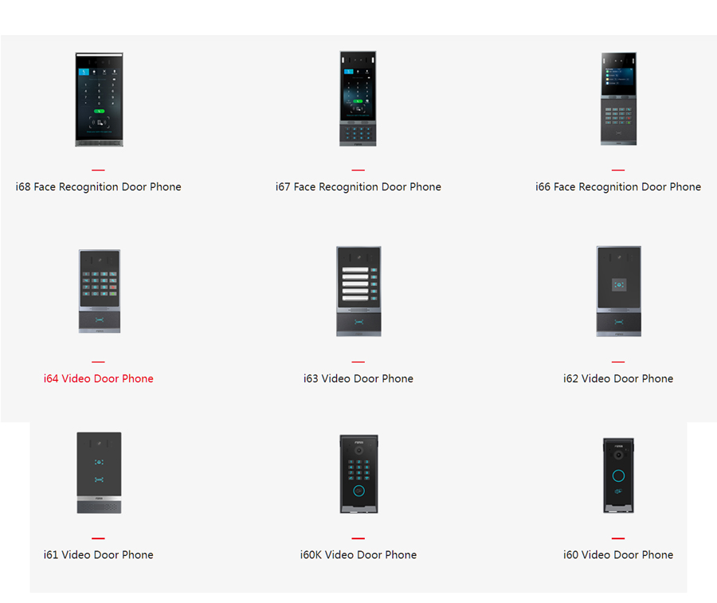The height and width of the screenshot is (603, 717).
Task: Select the i60 Video Door Phone image
Action: click(618, 475)
